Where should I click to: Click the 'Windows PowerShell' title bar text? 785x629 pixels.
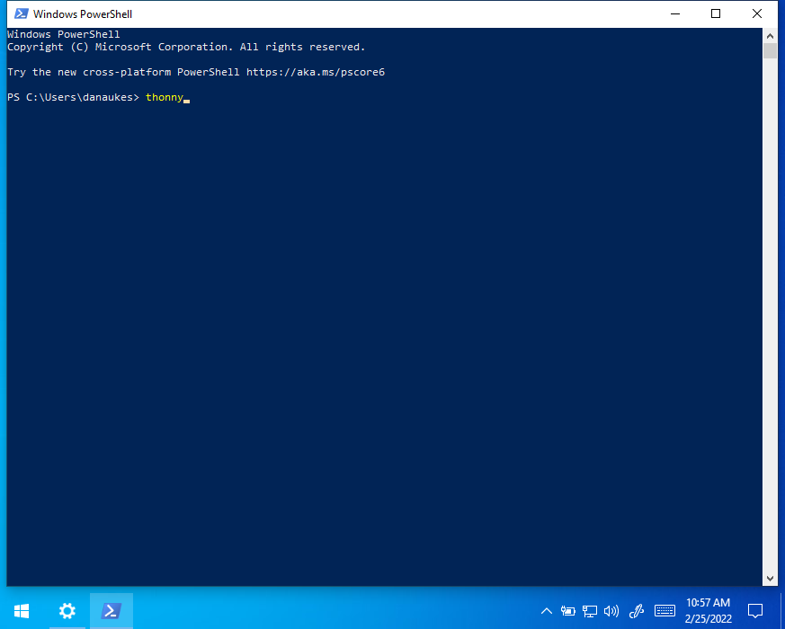(83, 14)
